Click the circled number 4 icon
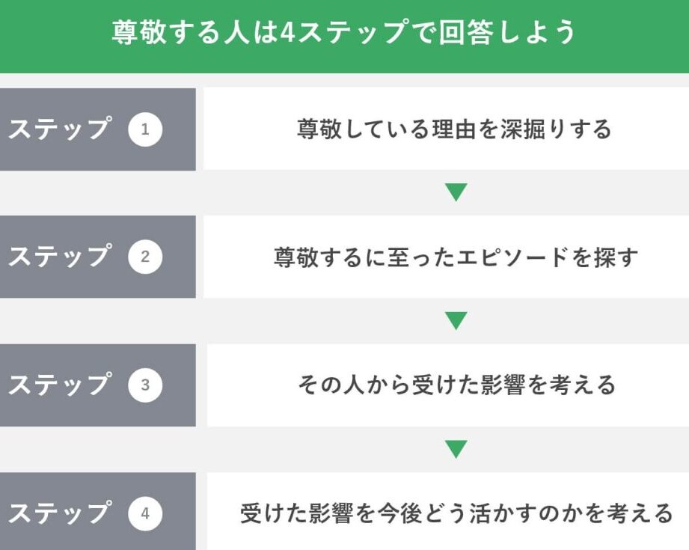This screenshot has height=550, width=689. [x=145, y=513]
